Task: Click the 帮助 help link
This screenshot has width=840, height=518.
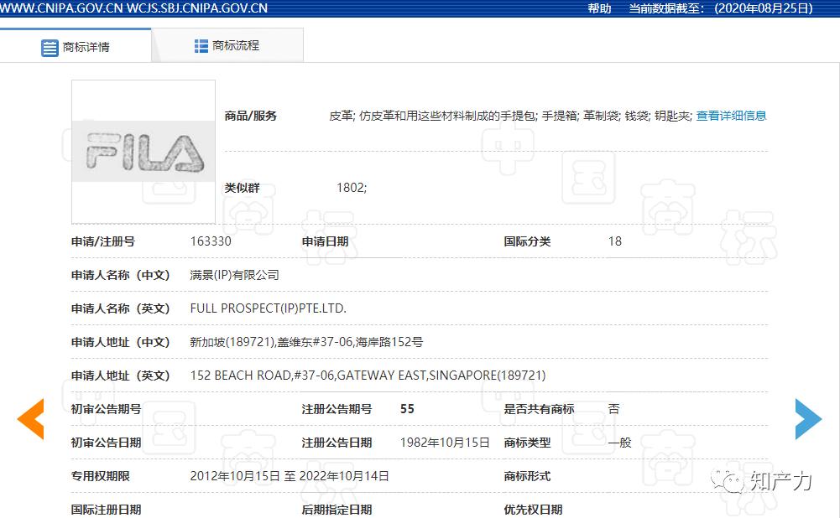Action: (x=599, y=8)
